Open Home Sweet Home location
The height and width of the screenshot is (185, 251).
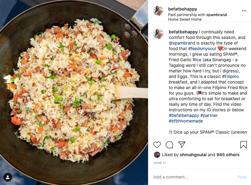(185, 19)
